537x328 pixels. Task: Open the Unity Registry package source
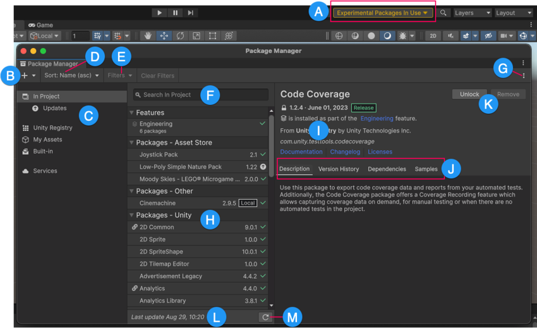pyautogui.click(x=52, y=128)
